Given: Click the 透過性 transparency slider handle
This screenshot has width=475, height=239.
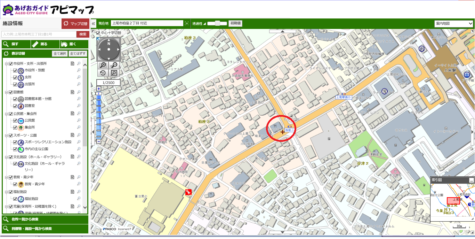Looking at the screenshot, I should click(217, 23).
